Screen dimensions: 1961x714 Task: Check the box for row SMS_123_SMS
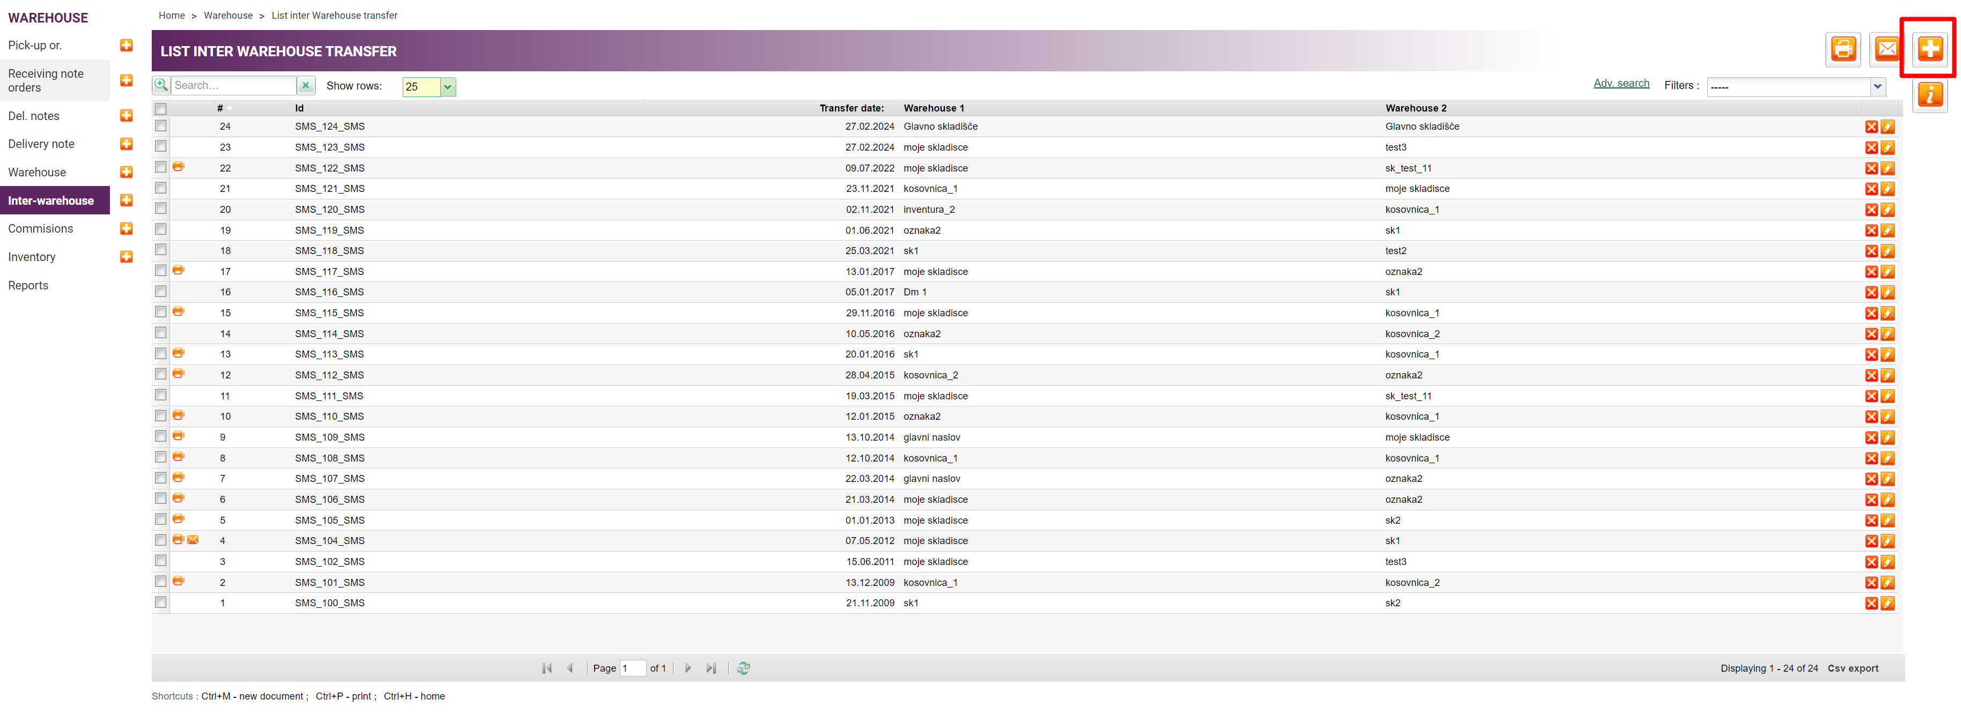(x=161, y=146)
